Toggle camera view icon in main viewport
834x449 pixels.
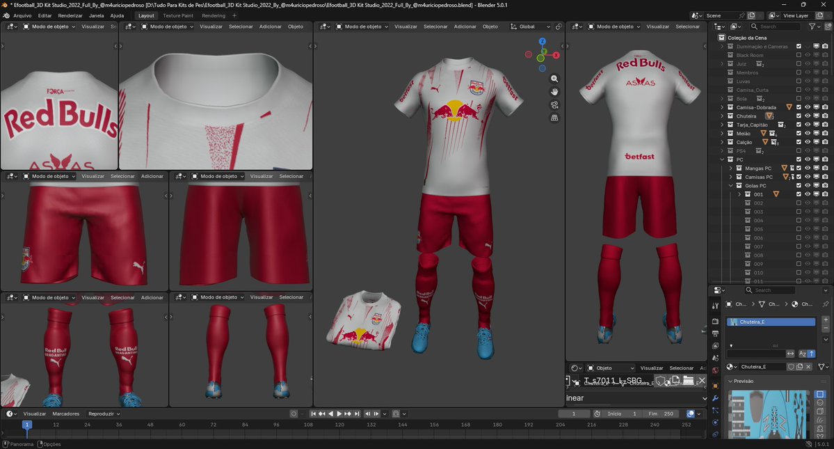554,105
